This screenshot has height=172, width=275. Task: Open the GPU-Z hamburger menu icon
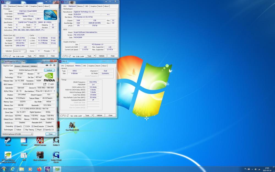54,65
